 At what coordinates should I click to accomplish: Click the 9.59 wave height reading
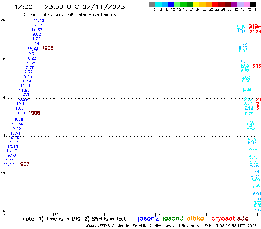point(10,160)
